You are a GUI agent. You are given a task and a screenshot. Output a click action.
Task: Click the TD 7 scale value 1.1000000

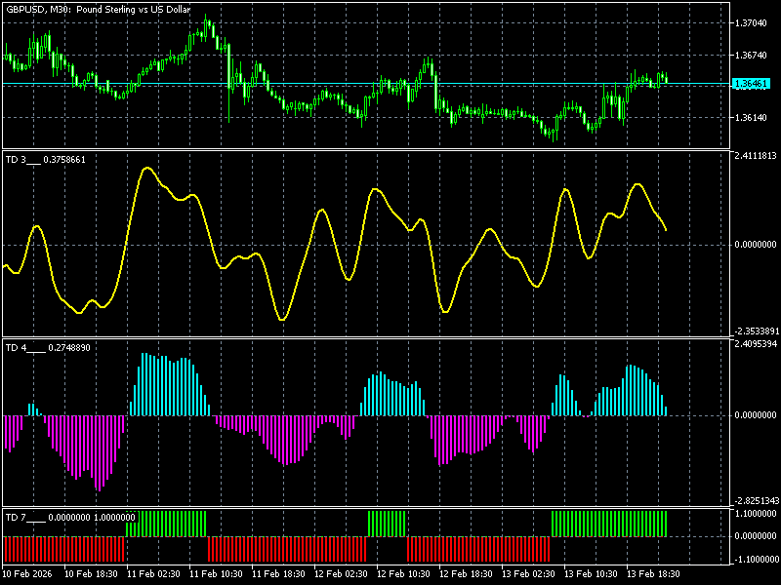click(755, 514)
